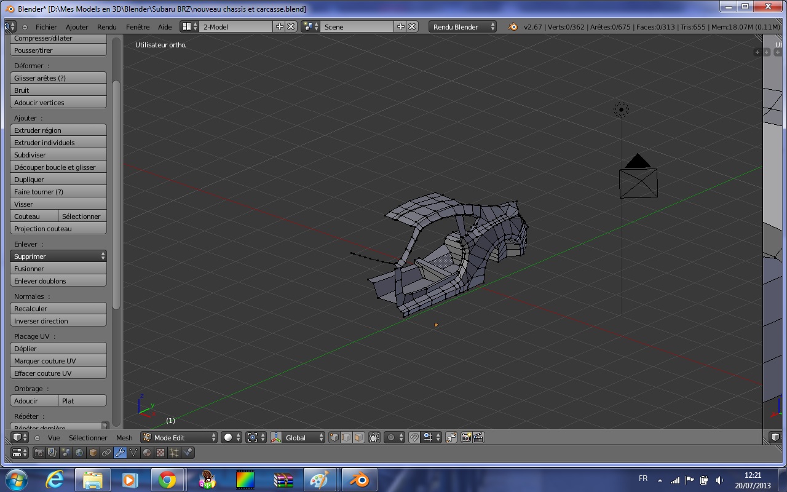
Task: Delete the 2-Model screen layout
Action: [x=291, y=26]
